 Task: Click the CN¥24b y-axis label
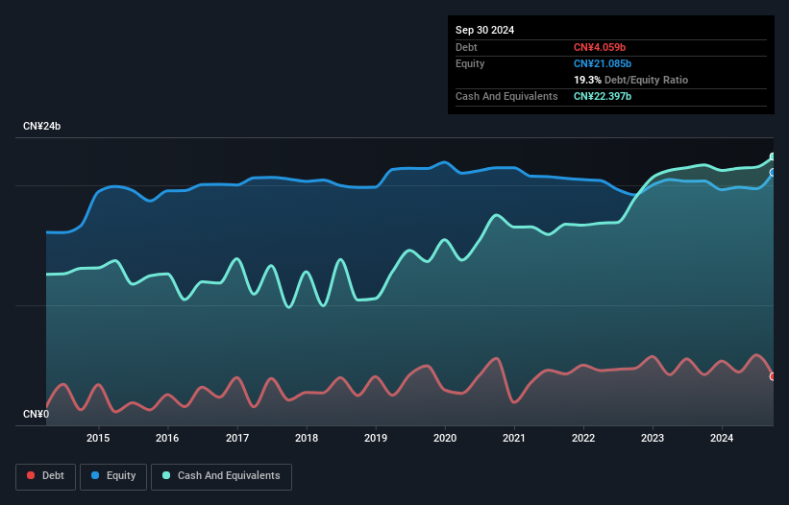(x=41, y=126)
